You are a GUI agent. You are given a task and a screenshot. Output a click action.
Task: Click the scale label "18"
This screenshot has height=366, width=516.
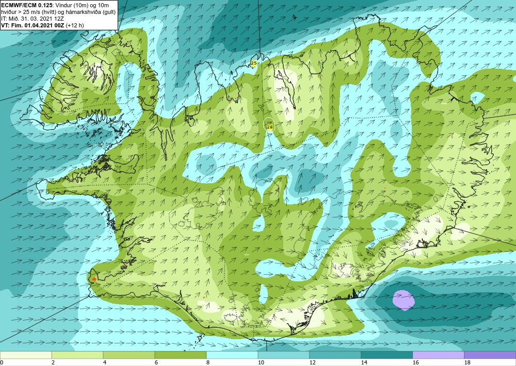point(466,362)
